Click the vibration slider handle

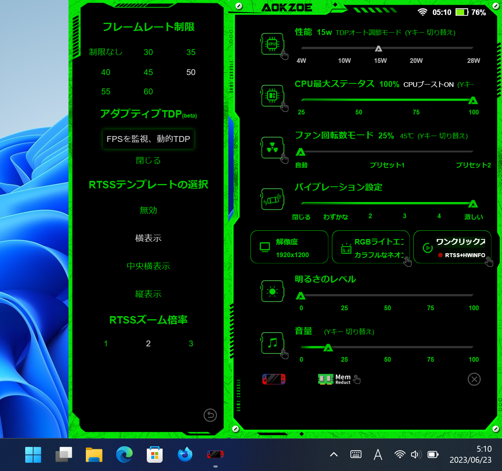(473, 204)
